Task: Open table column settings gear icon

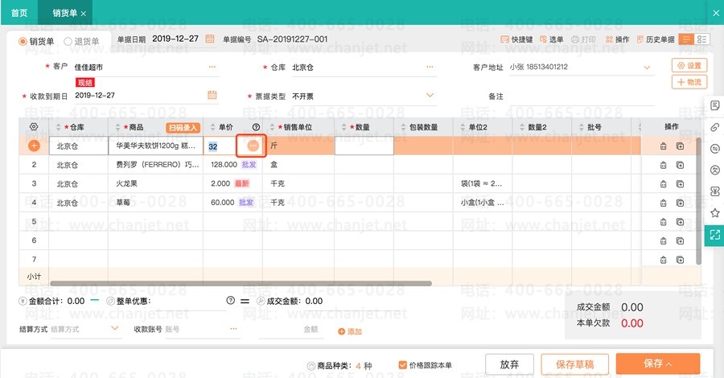Action: [34, 127]
